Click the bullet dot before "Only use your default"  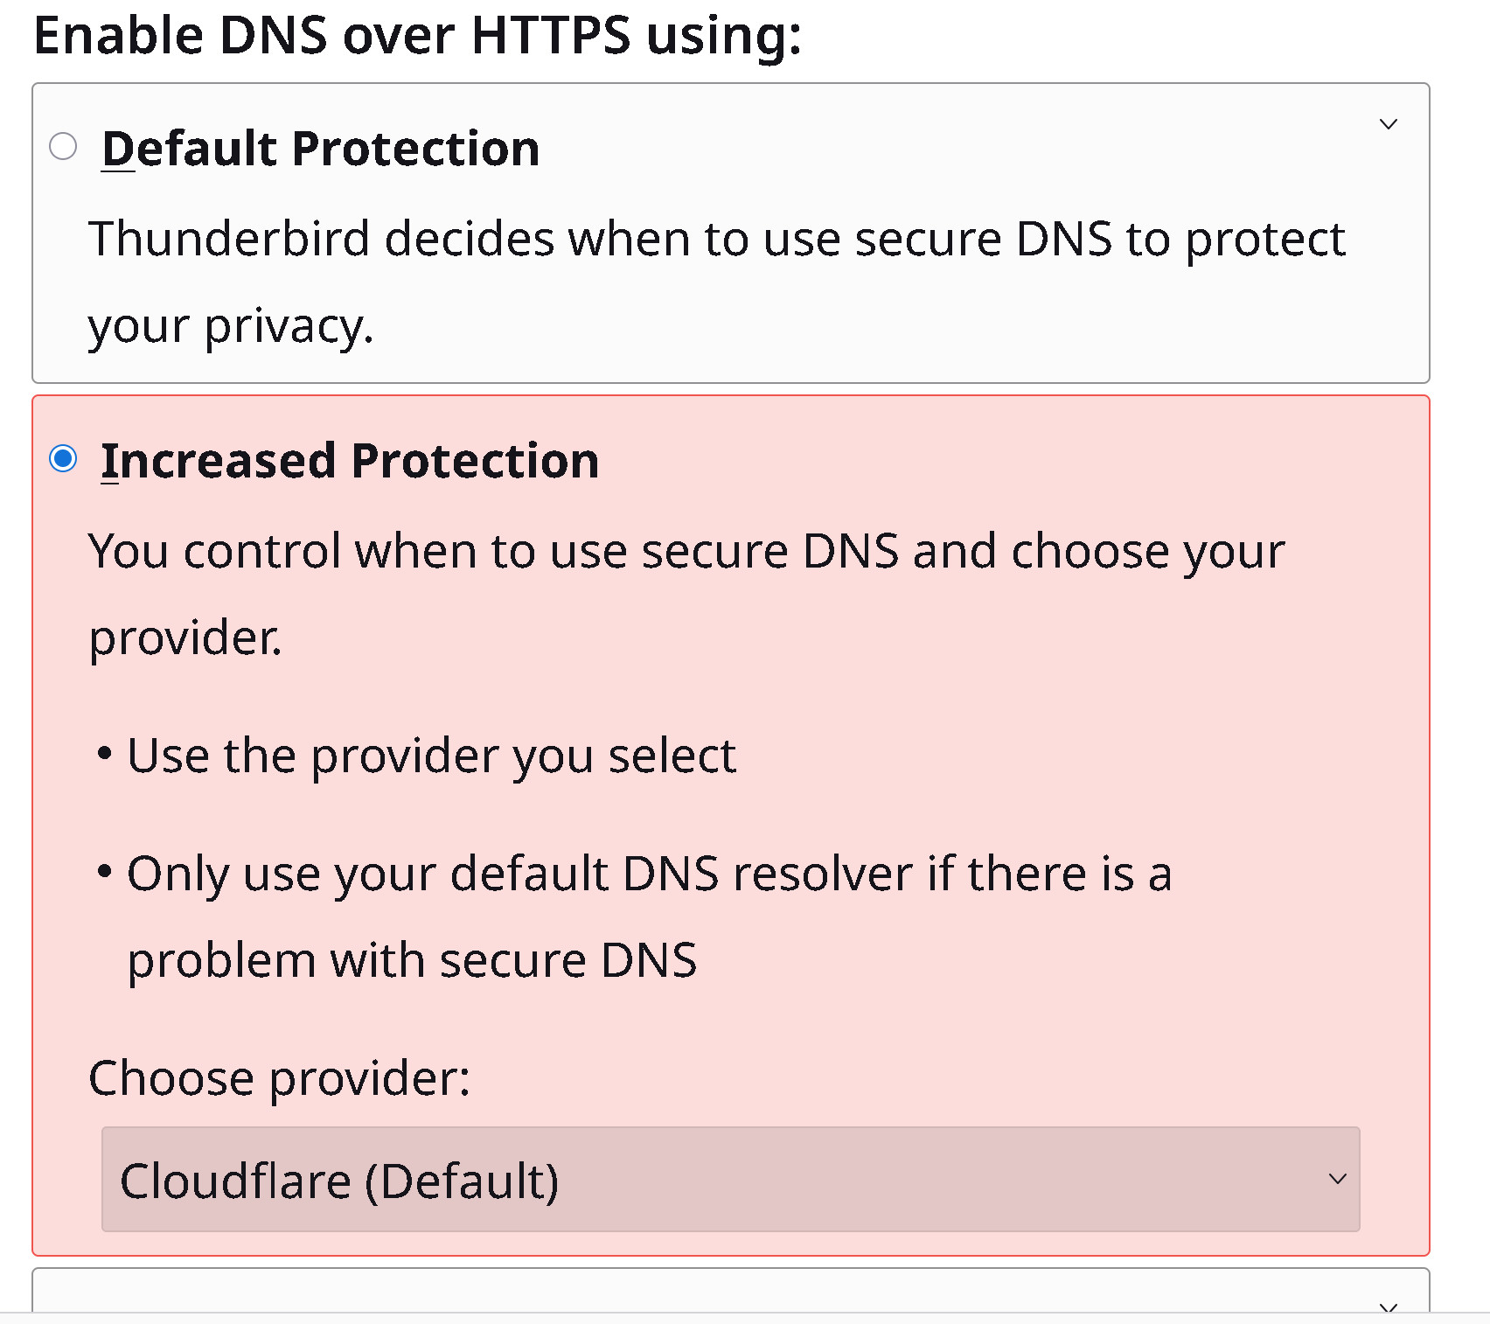tap(105, 871)
